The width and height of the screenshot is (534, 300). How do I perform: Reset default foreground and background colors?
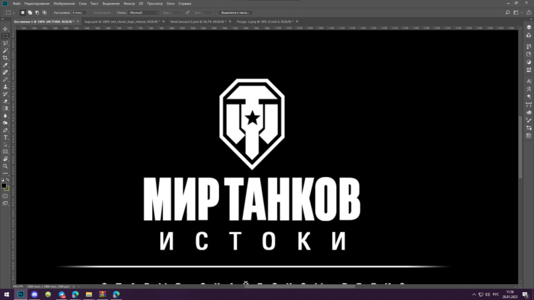coord(3,180)
